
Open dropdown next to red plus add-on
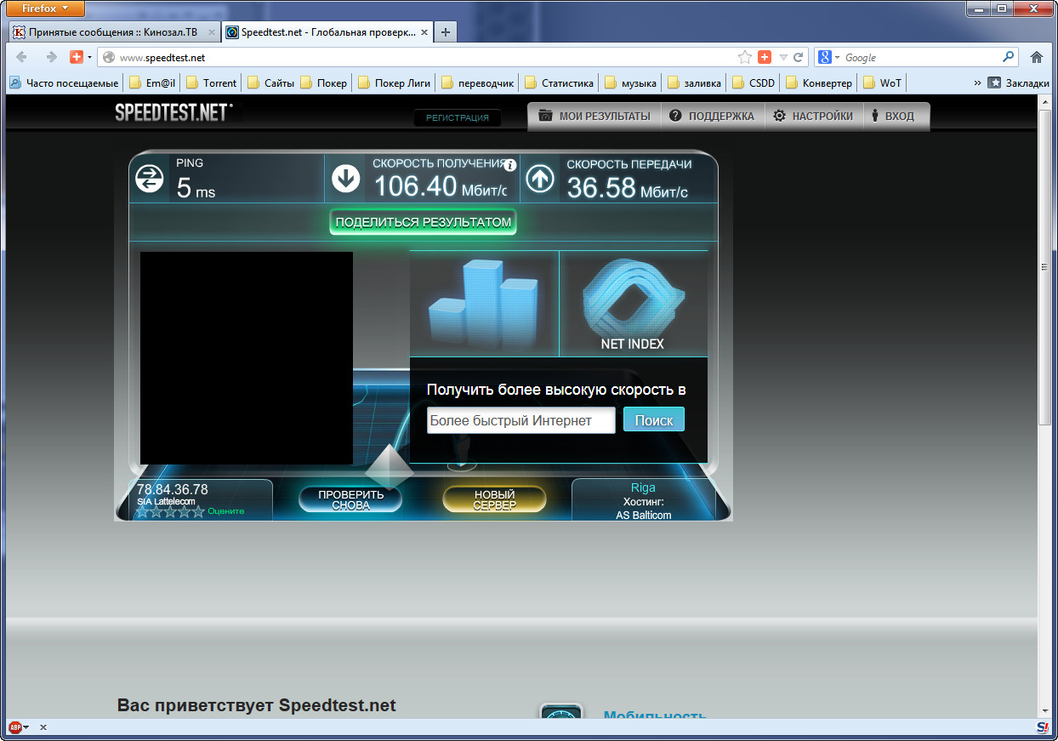(x=89, y=57)
